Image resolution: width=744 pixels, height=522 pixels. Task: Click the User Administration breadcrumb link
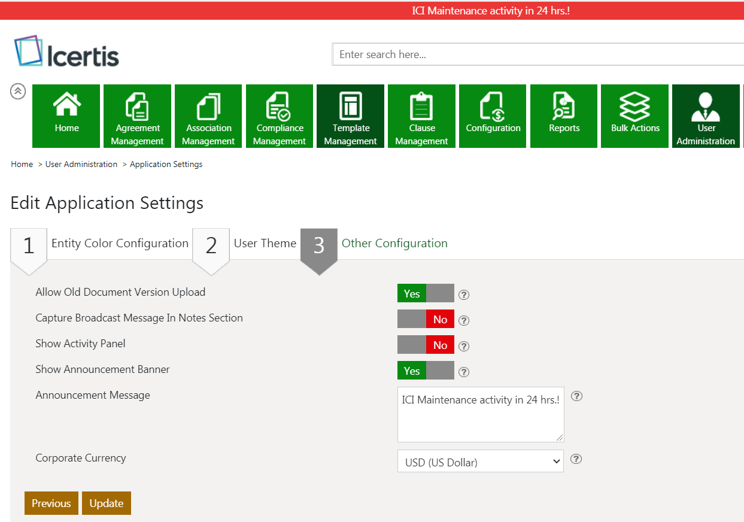[81, 164]
